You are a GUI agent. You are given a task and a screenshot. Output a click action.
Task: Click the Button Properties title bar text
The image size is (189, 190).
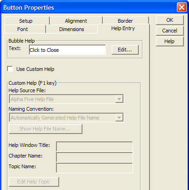point(29,7)
